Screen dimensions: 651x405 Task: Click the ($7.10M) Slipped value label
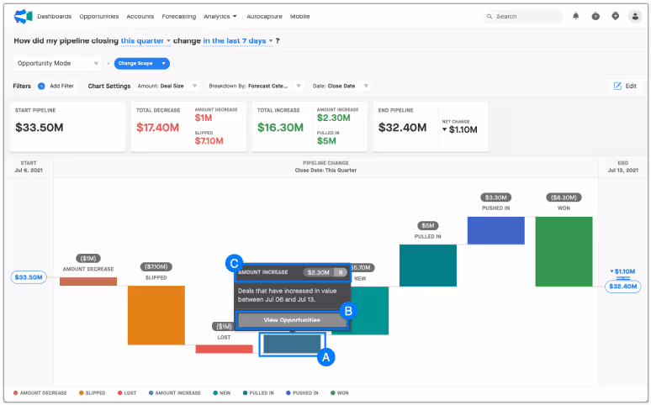click(156, 267)
